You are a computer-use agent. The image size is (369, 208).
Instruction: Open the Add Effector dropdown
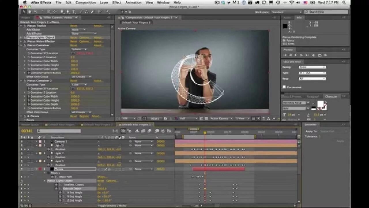[x=84, y=34]
